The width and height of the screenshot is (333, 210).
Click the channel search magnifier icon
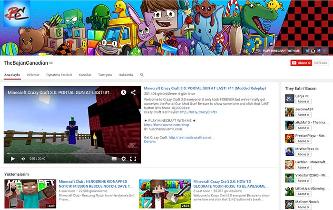coord(142,75)
